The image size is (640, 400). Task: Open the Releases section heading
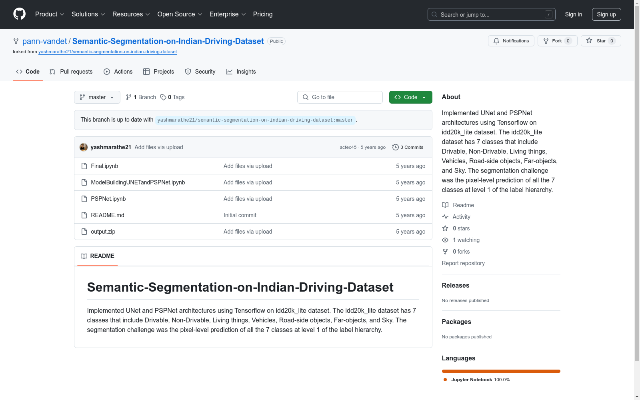click(x=456, y=285)
